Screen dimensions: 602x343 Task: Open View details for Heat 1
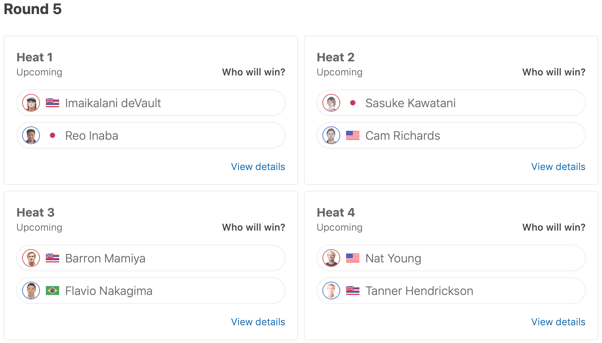tap(258, 167)
